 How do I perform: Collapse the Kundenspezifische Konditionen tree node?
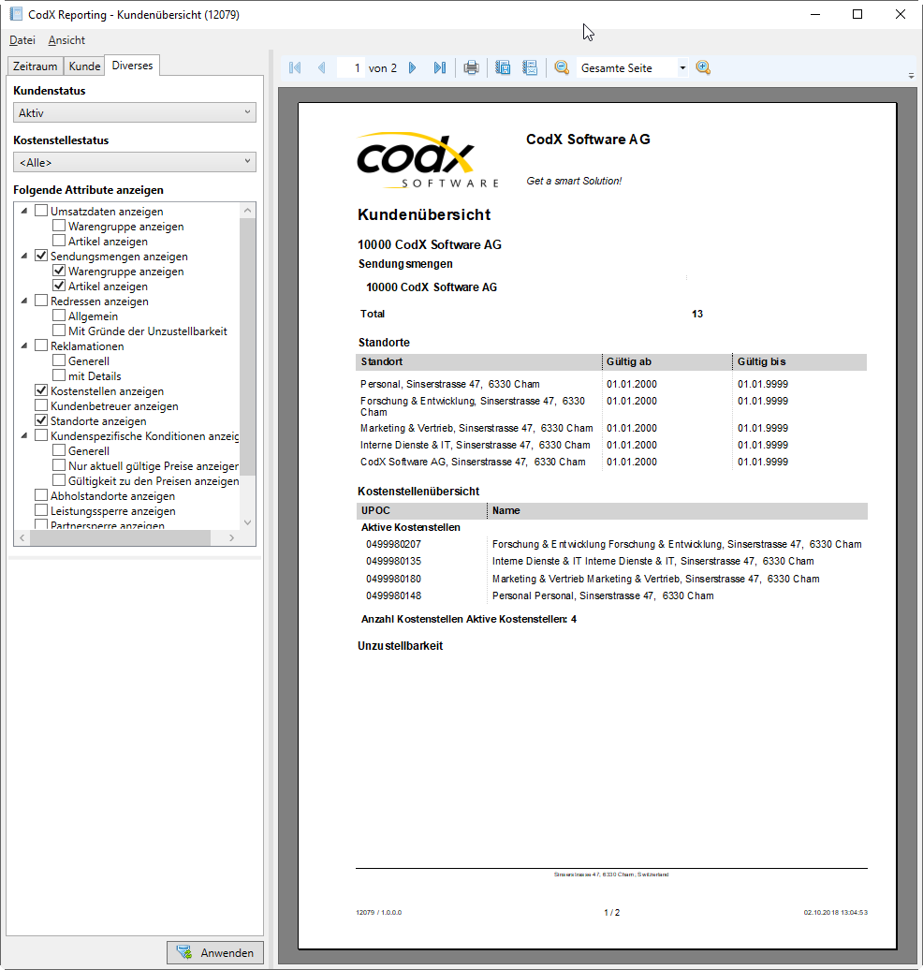(x=24, y=436)
